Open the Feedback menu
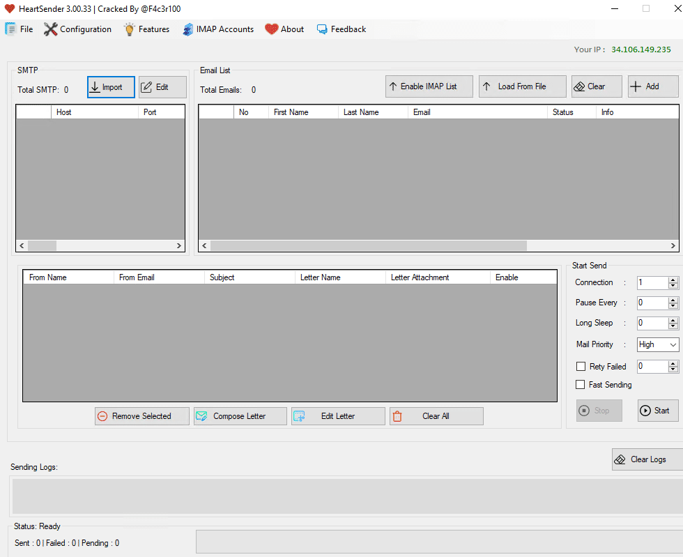The height and width of the screenshot is (557, 683). 341,29
